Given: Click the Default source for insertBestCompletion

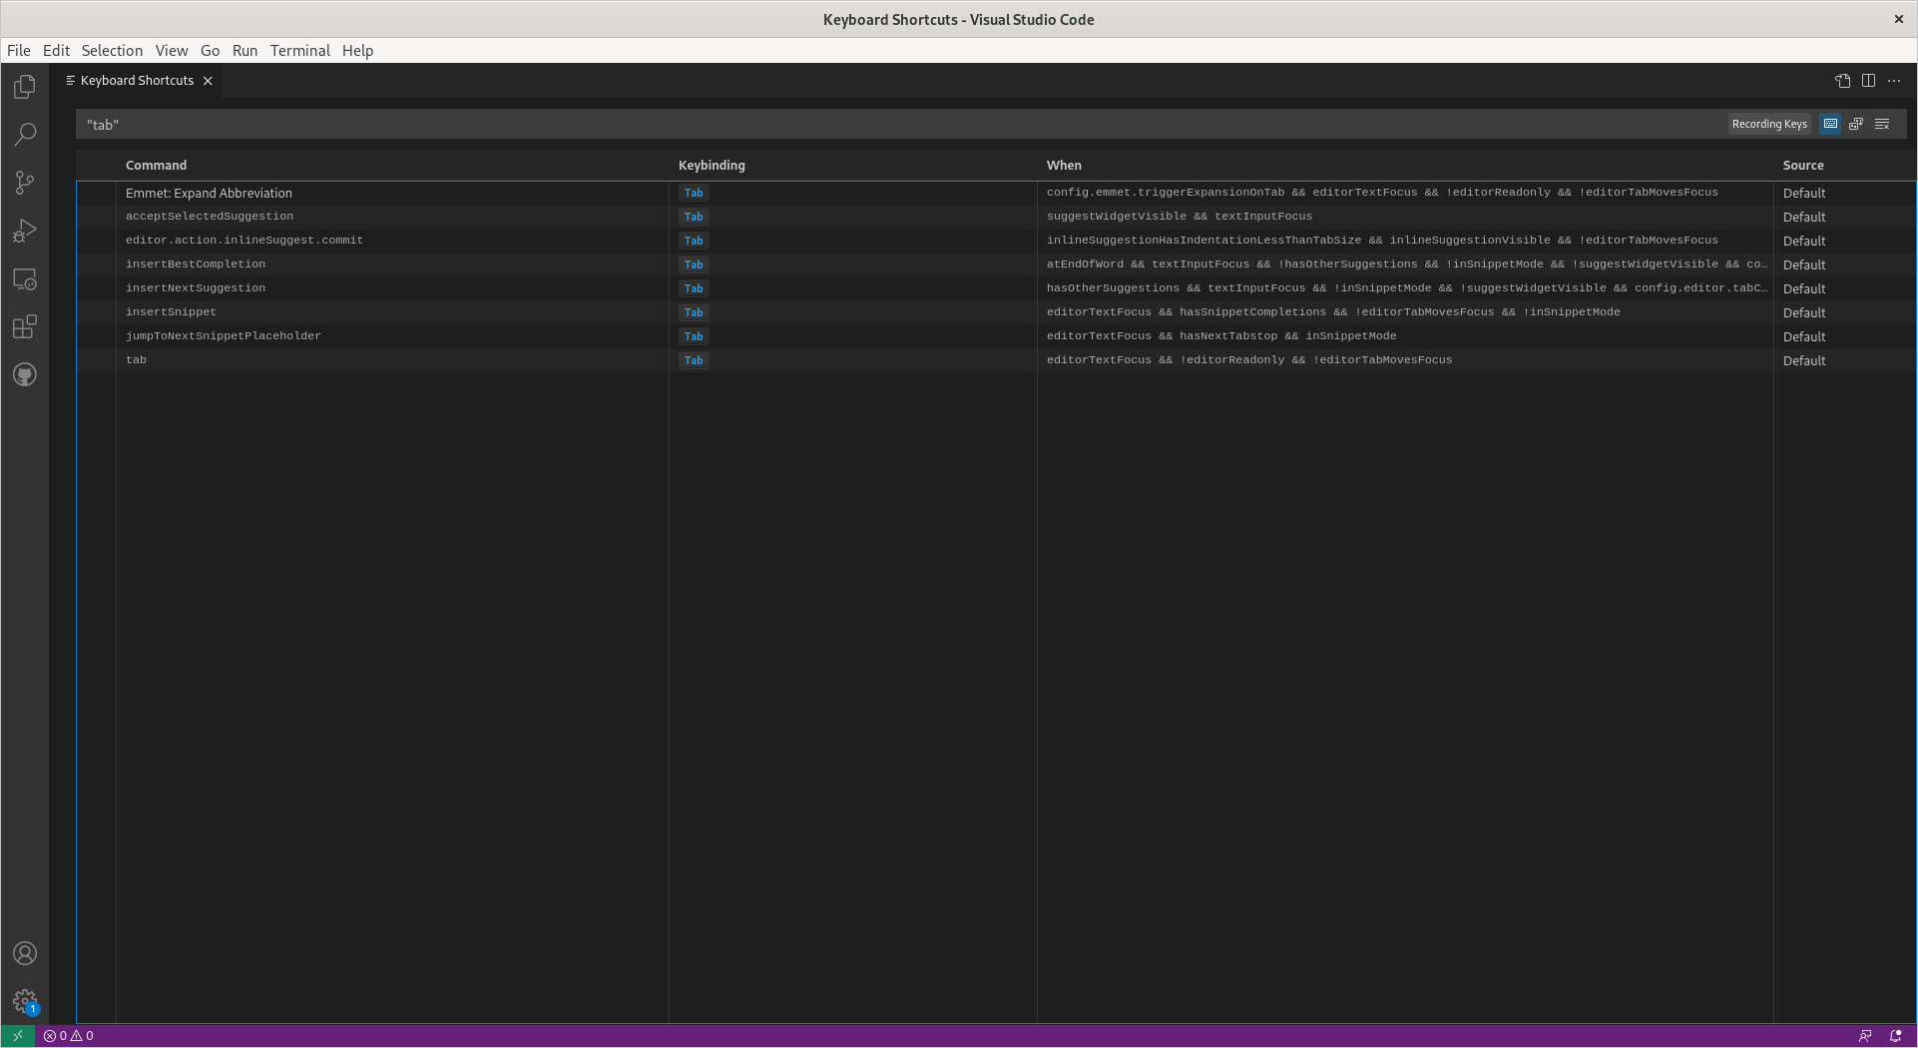Looking at the screenshot, I should pos(1804,264).
